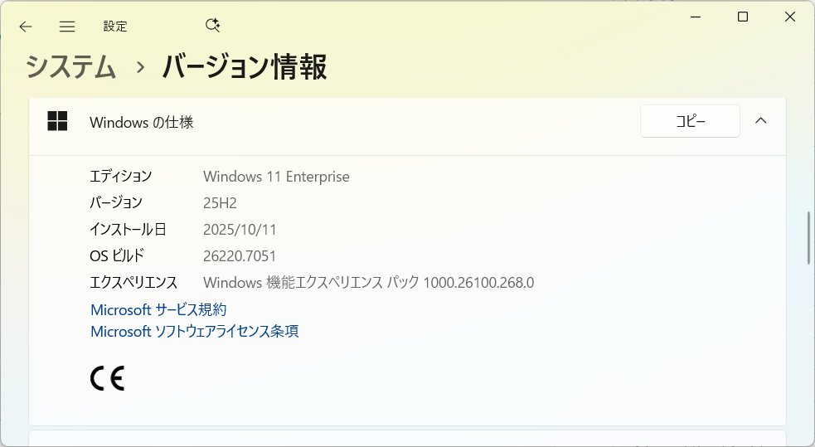This screenshot has height=447, width=815.
Task: Click the Windows の仕様 header text
Action: [x=142, y=122]
